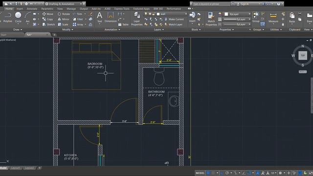Open the Parametric ribbon tab
Image resolution: width=313 pixels, height=176 pixels.
click(x=47, y=9)
